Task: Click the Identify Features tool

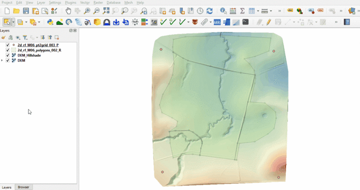Action: coord(224,11)
